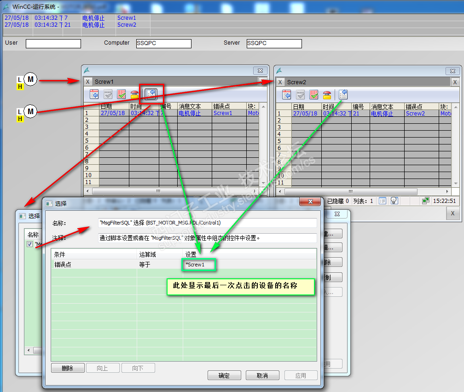Click the grayed single acknowledge icon in Screw2 toolbar
Screen dimensions: 464x392
pyautogui.click(x=300, y=95)
